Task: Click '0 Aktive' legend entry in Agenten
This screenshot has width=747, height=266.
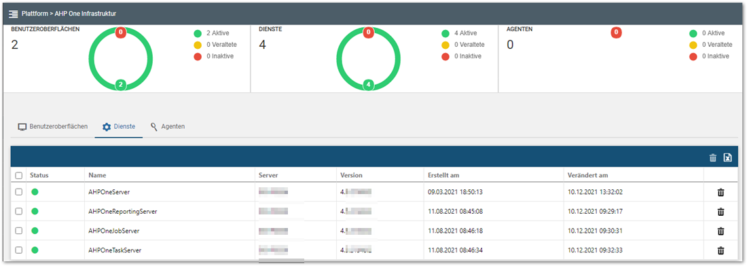Action: pyautogui.click(x=707, y=33)
